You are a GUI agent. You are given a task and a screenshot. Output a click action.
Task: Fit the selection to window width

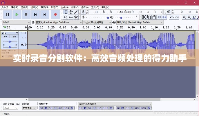click(x=194, y=17)
